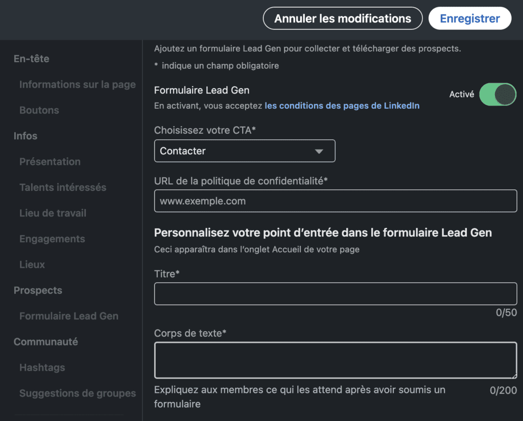Image resolution: width=523 pixels, height=421 pixels.
Task: Disable the Formulaire Lead Gen toggle
Action: (497, 94)
